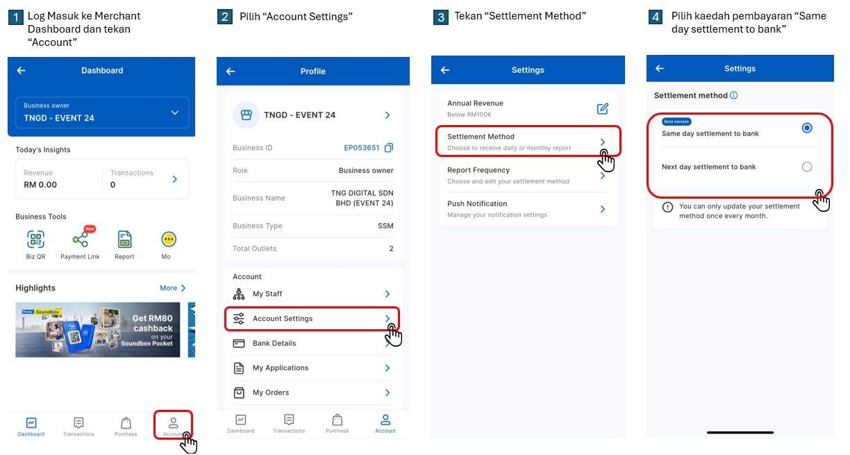This screenshot has height=455, width=850.
Task: Tap the back arrow on Dashboard screen
Action: click(22, 70)
